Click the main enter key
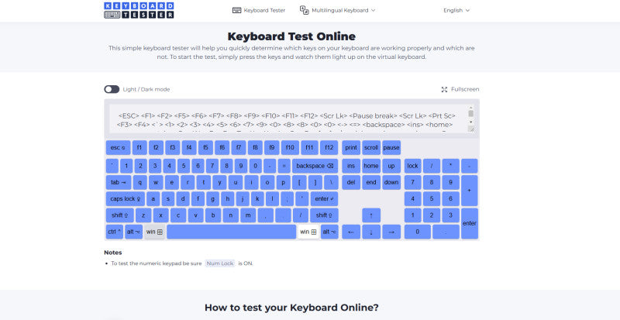 click(x=324, y=199)
